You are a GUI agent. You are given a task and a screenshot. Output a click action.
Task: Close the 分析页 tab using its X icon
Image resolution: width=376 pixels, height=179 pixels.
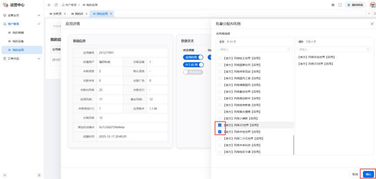(x=64, y=14)
